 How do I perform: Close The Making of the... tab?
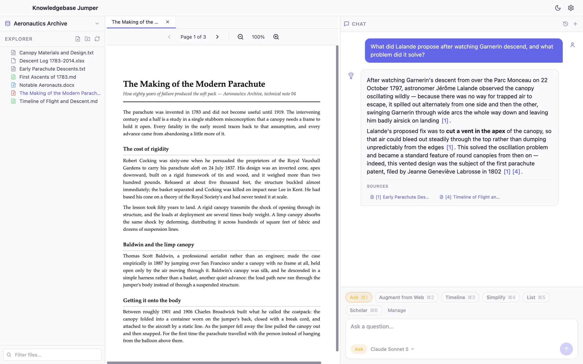point(168,22)
